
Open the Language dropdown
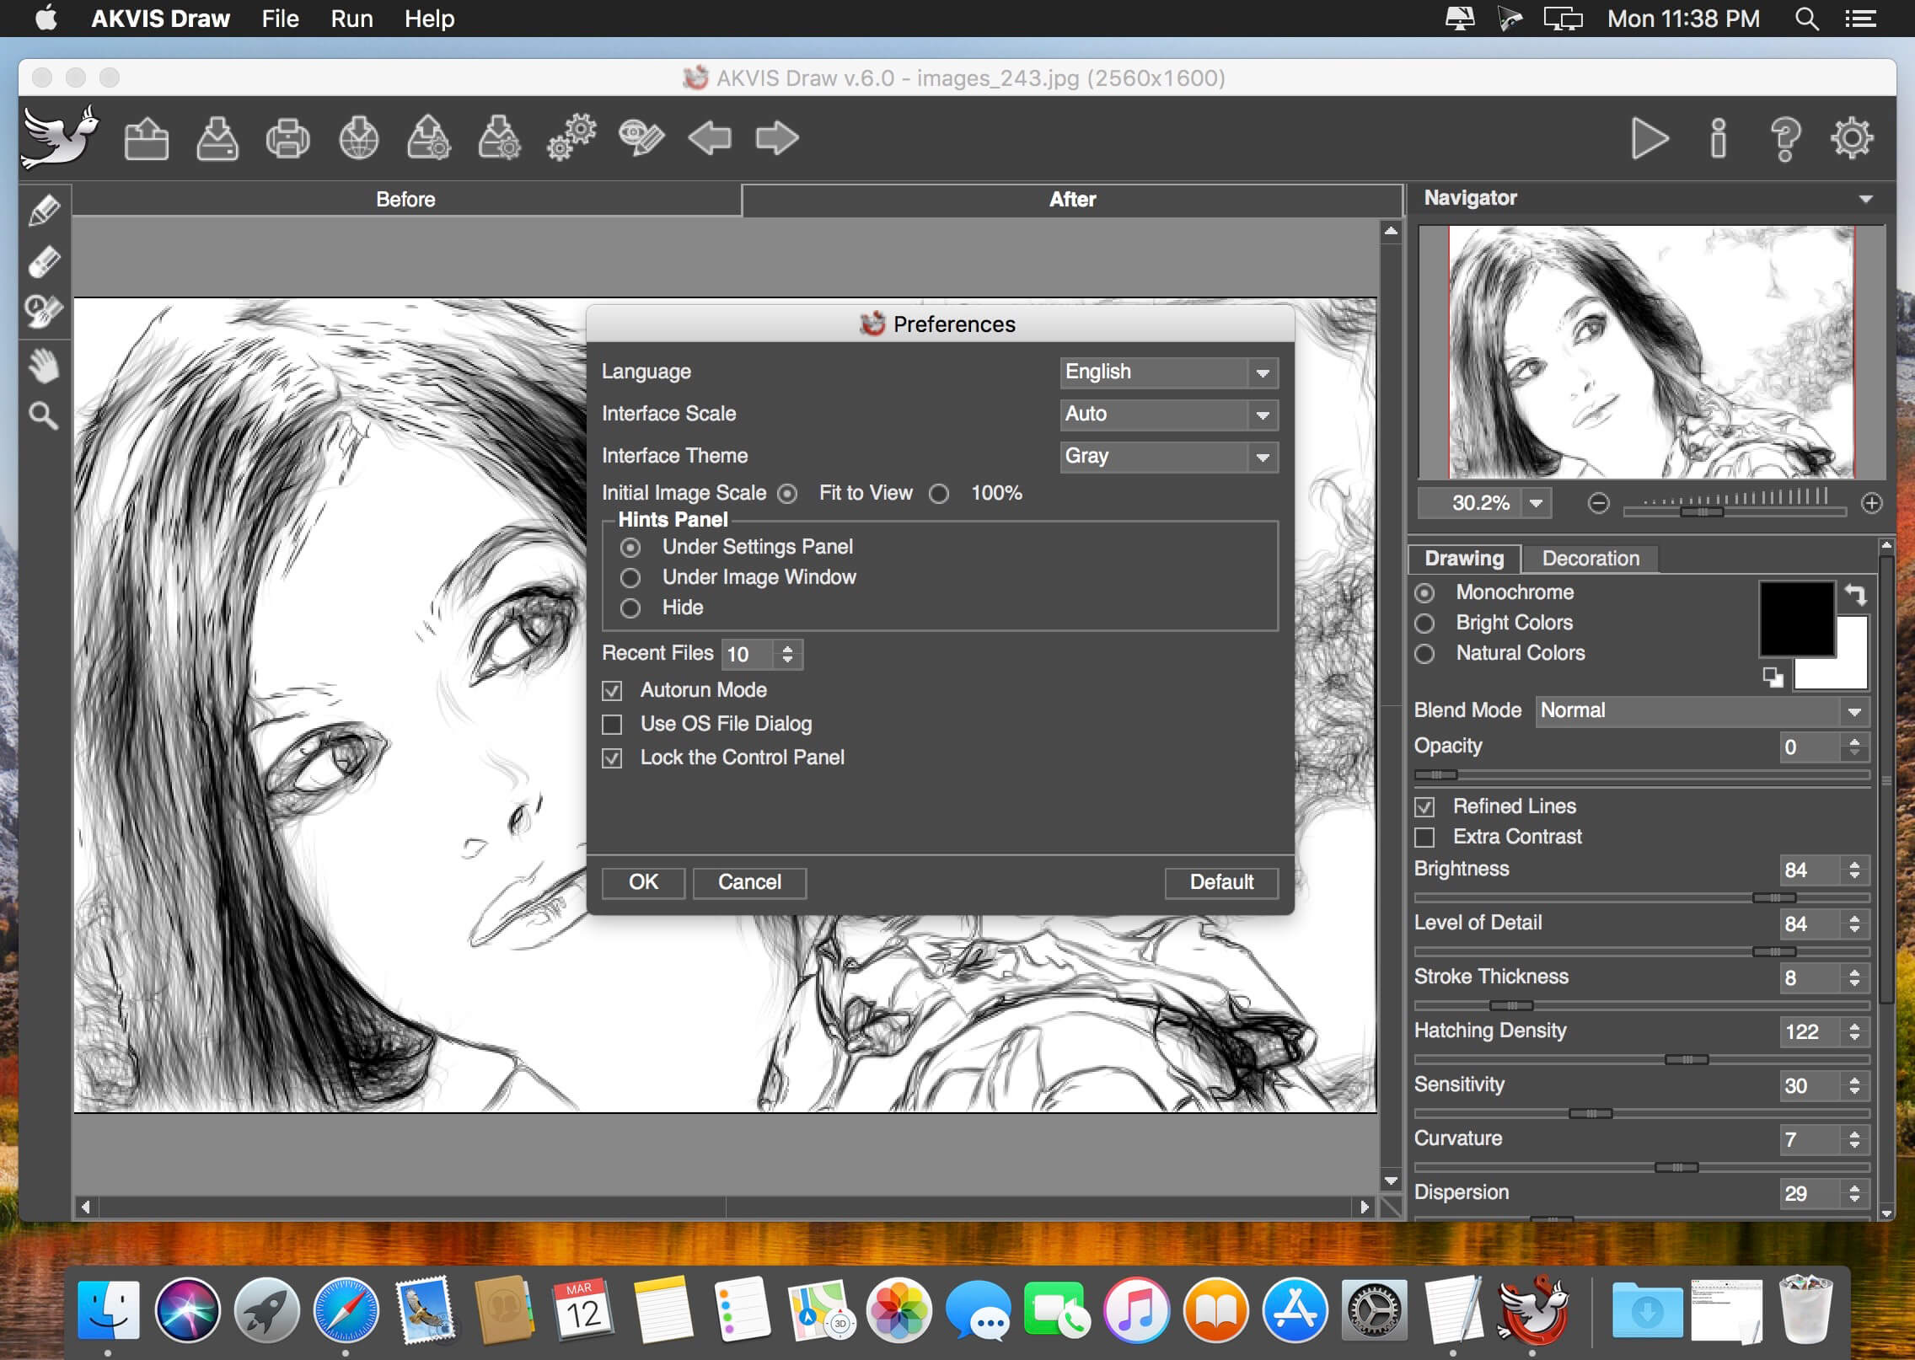[x=1169, y=372]
